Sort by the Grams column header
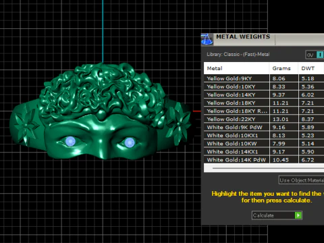 (x=283, y=68)
